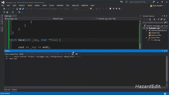Image resolution: width=169 pixels, height=95 pixels.
Task: Click the feedback speech bubble icon
Action: point(126,2)
